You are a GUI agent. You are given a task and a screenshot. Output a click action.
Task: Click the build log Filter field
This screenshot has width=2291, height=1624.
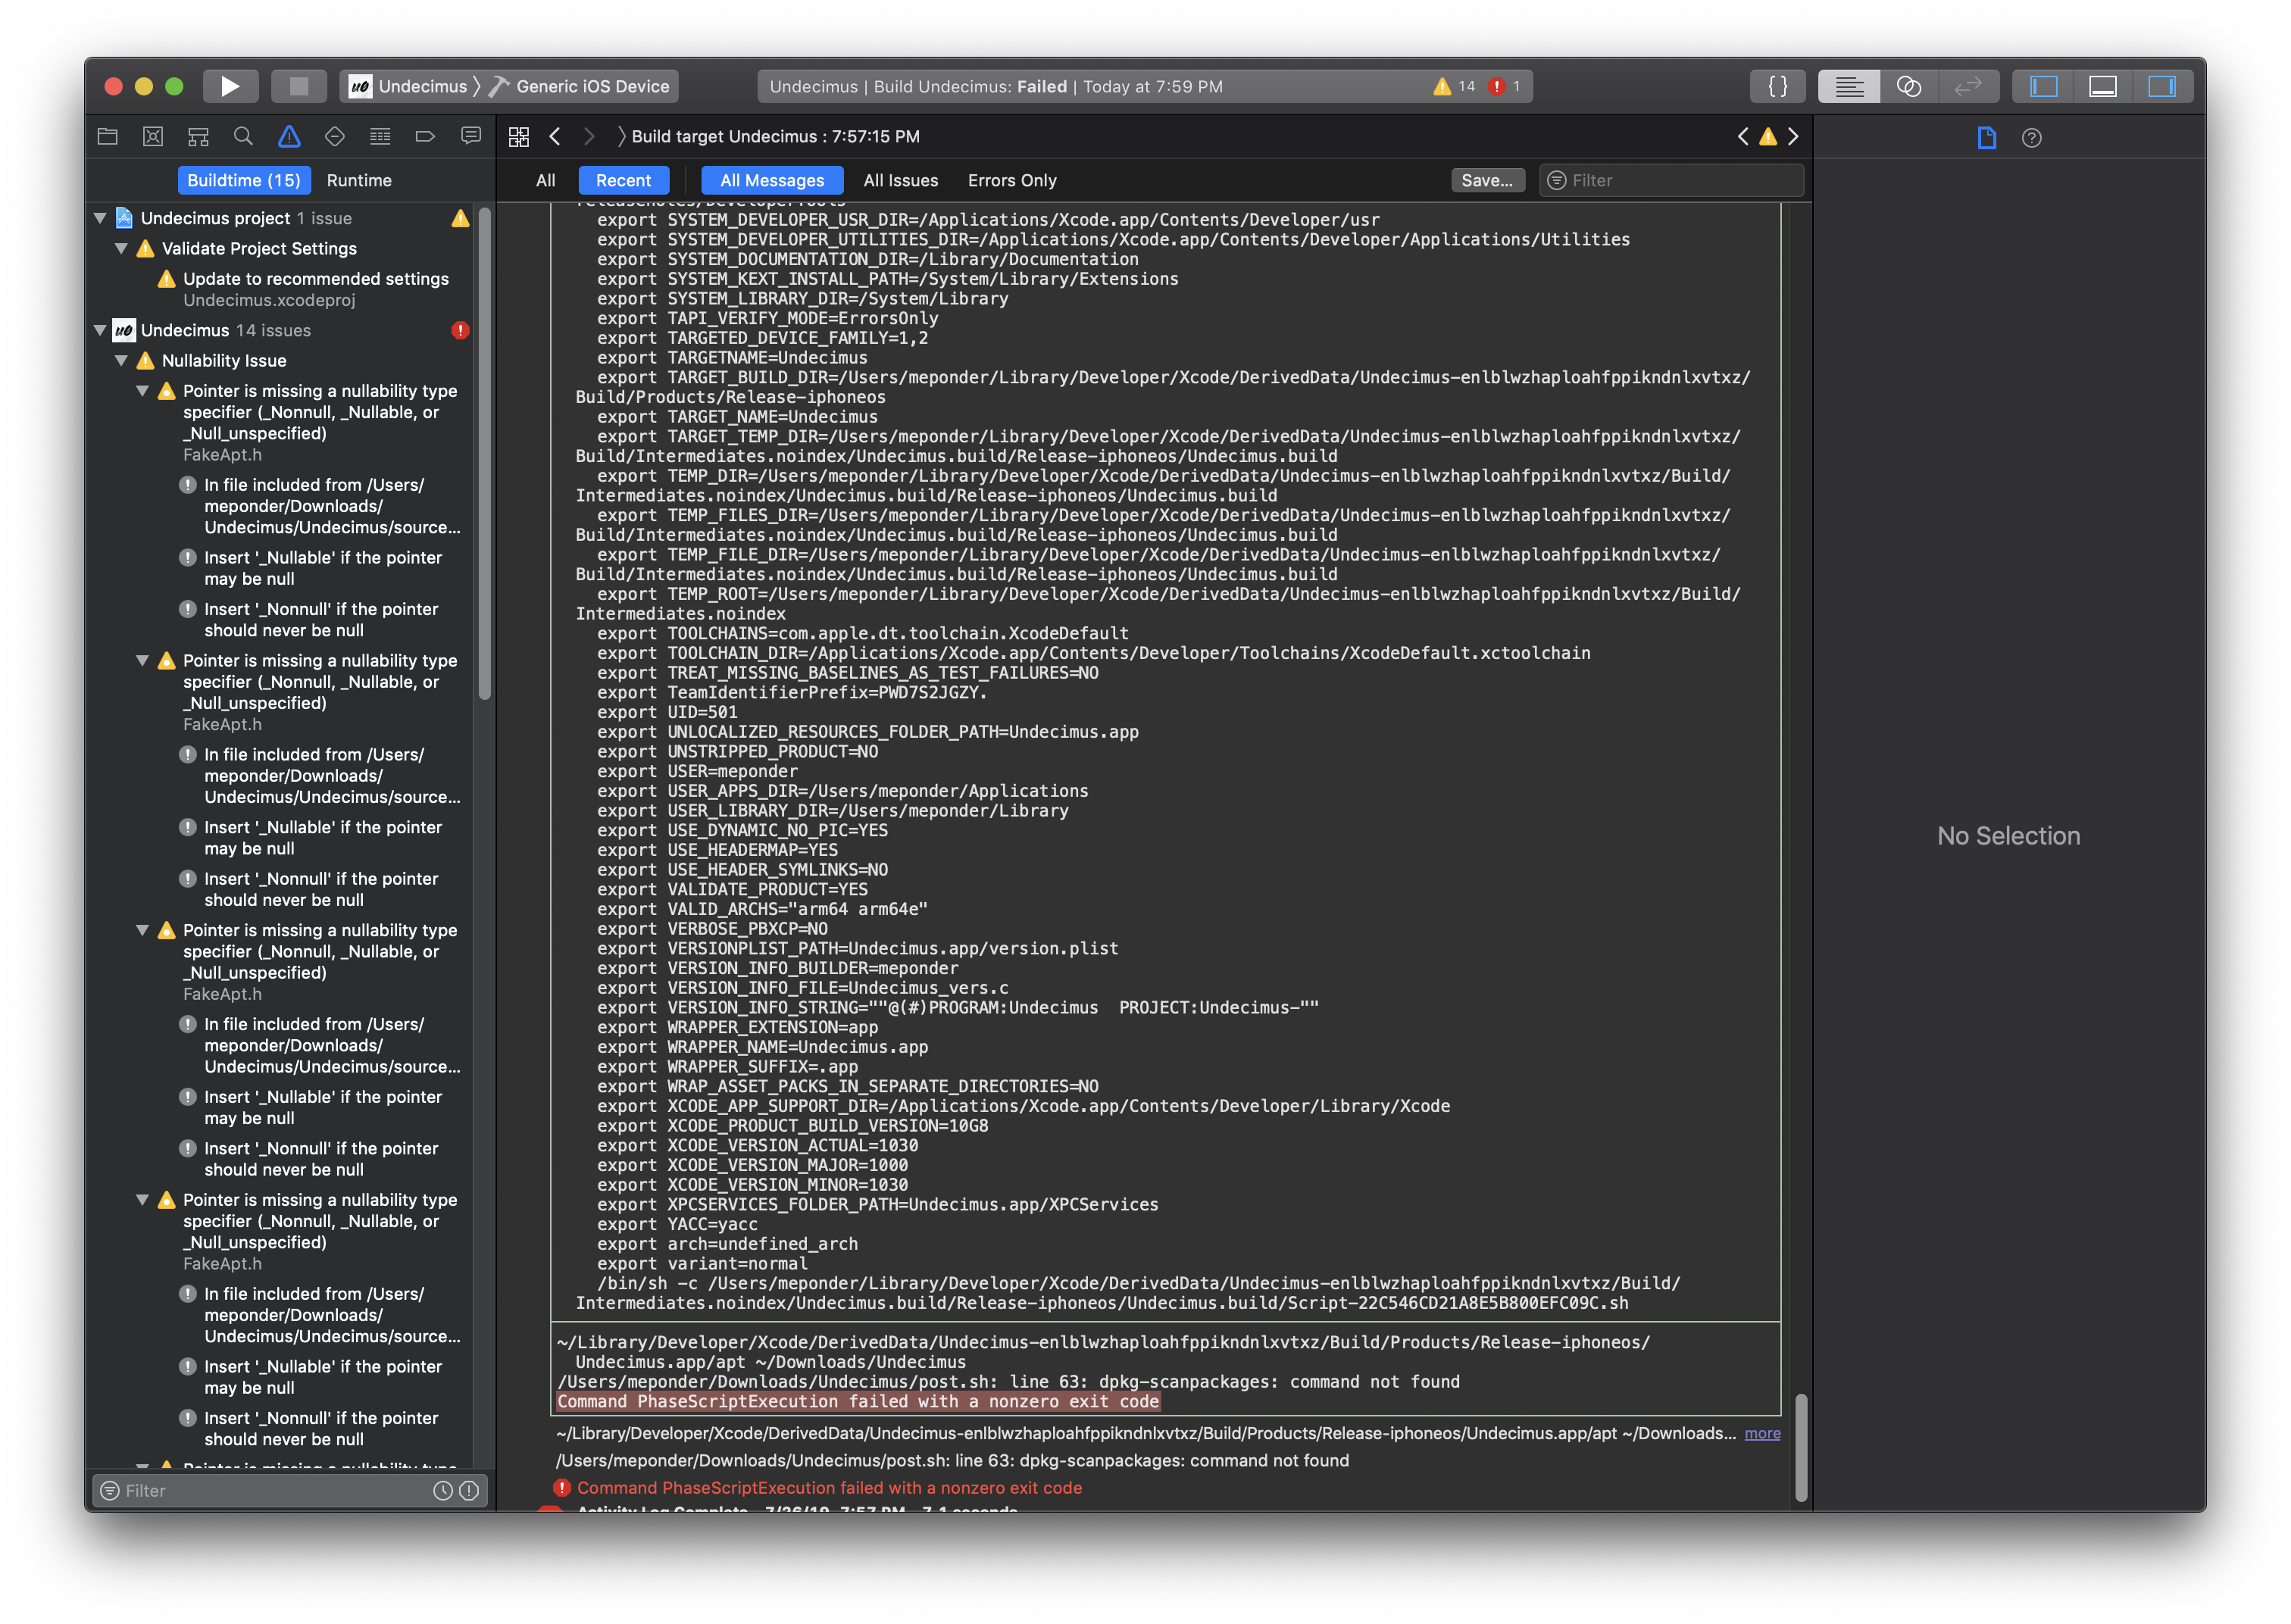1672,180
